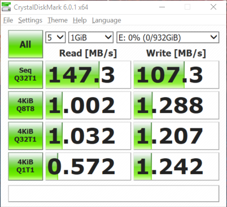
Task: Minimize the CrystalDiskMark window
Action: pos(162,7)
